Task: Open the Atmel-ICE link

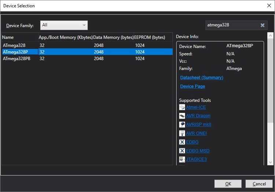Action: click(x=196, y=107)
